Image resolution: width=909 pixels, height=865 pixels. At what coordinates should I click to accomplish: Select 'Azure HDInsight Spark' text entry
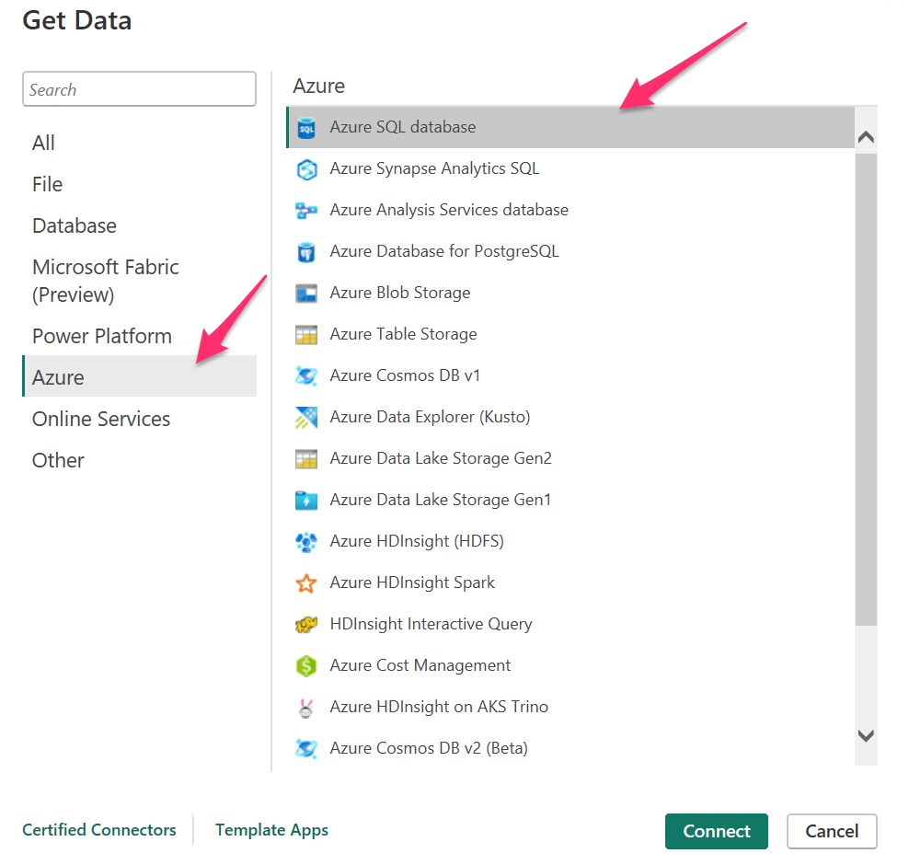pyautogui.click(x=412, y=582)
